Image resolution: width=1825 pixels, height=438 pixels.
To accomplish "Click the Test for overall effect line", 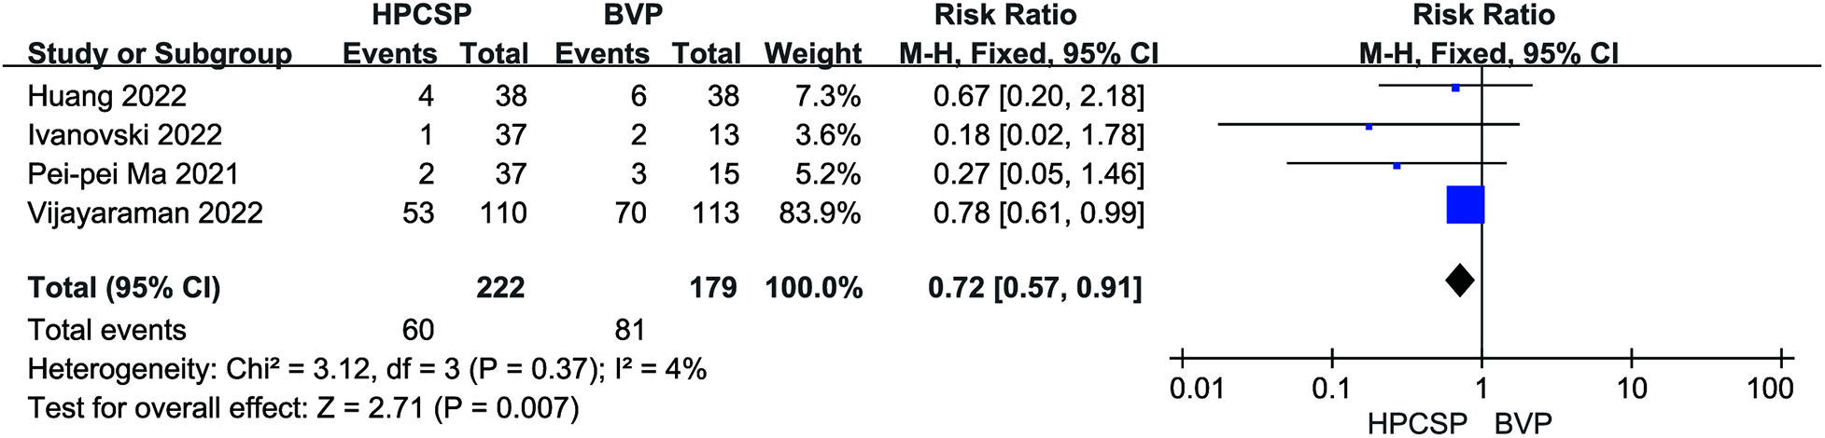I will (x=303, y=408).
